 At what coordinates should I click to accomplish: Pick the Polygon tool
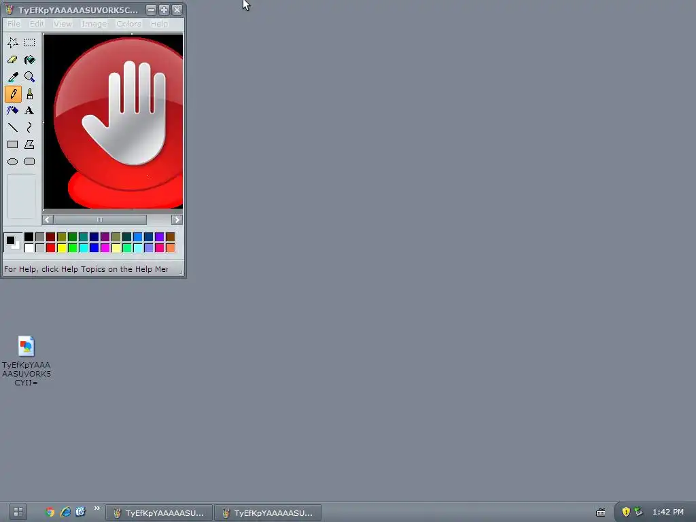tap(30, 144)
